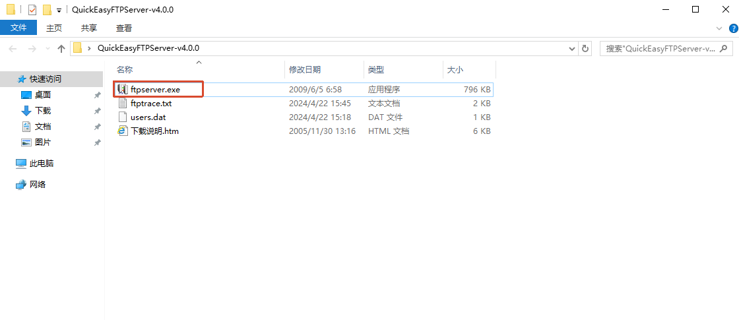Click the 下载说明.htm file name
Image resolution: width=739 pixels, height=320 pixels.
tap(154, 131)
